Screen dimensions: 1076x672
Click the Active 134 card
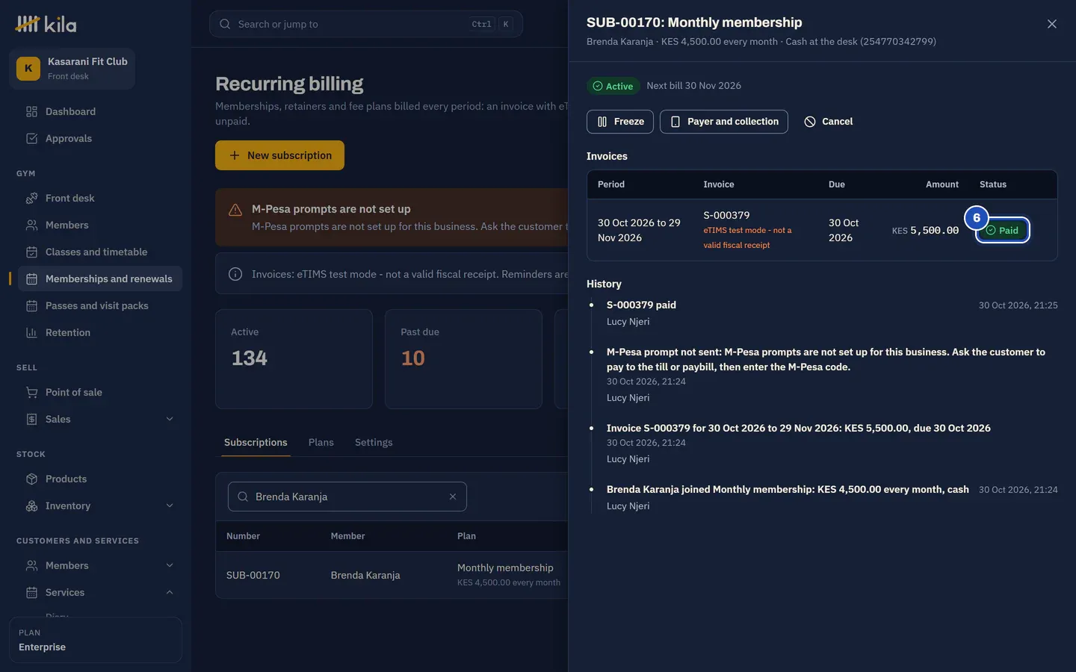(294, 359)
